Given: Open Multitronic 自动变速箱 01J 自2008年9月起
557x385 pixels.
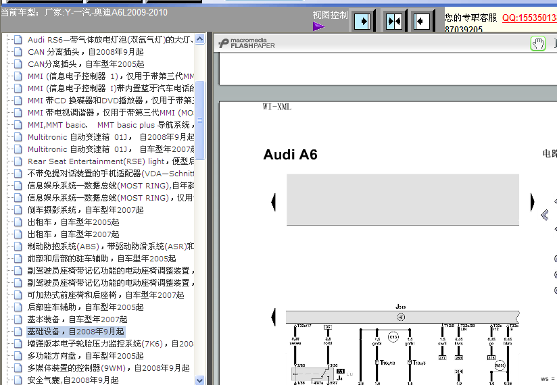Looking at the screenshot, I should (110, 137).
